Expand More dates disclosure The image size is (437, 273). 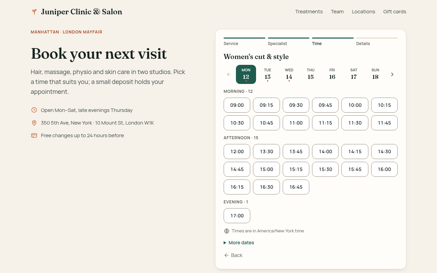239,243
